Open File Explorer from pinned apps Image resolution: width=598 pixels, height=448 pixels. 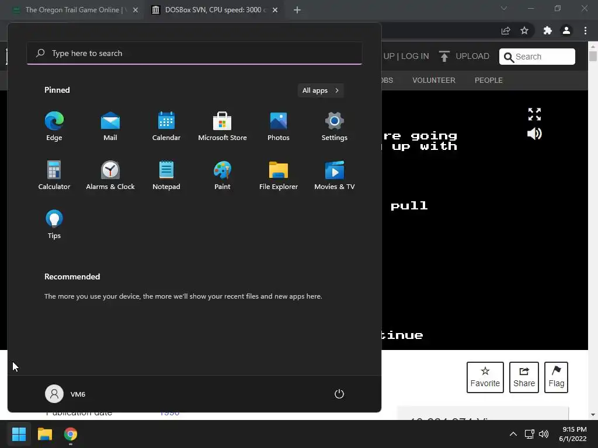tap(279, 176)
